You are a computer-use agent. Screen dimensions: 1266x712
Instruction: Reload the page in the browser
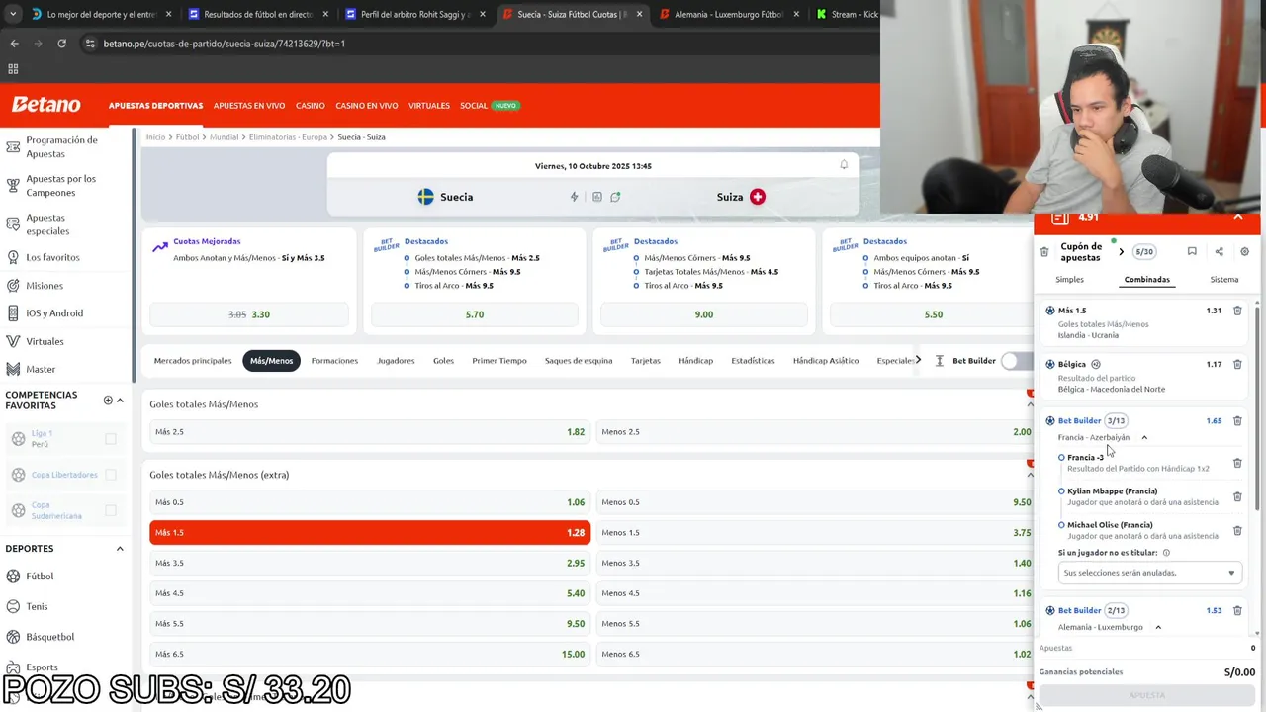[x=61, y=44]
